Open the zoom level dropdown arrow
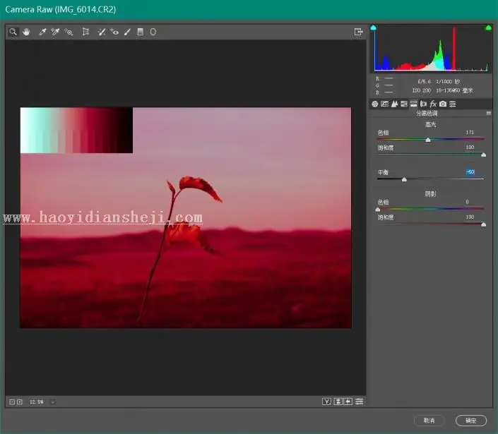 click(x=53, y=402)
